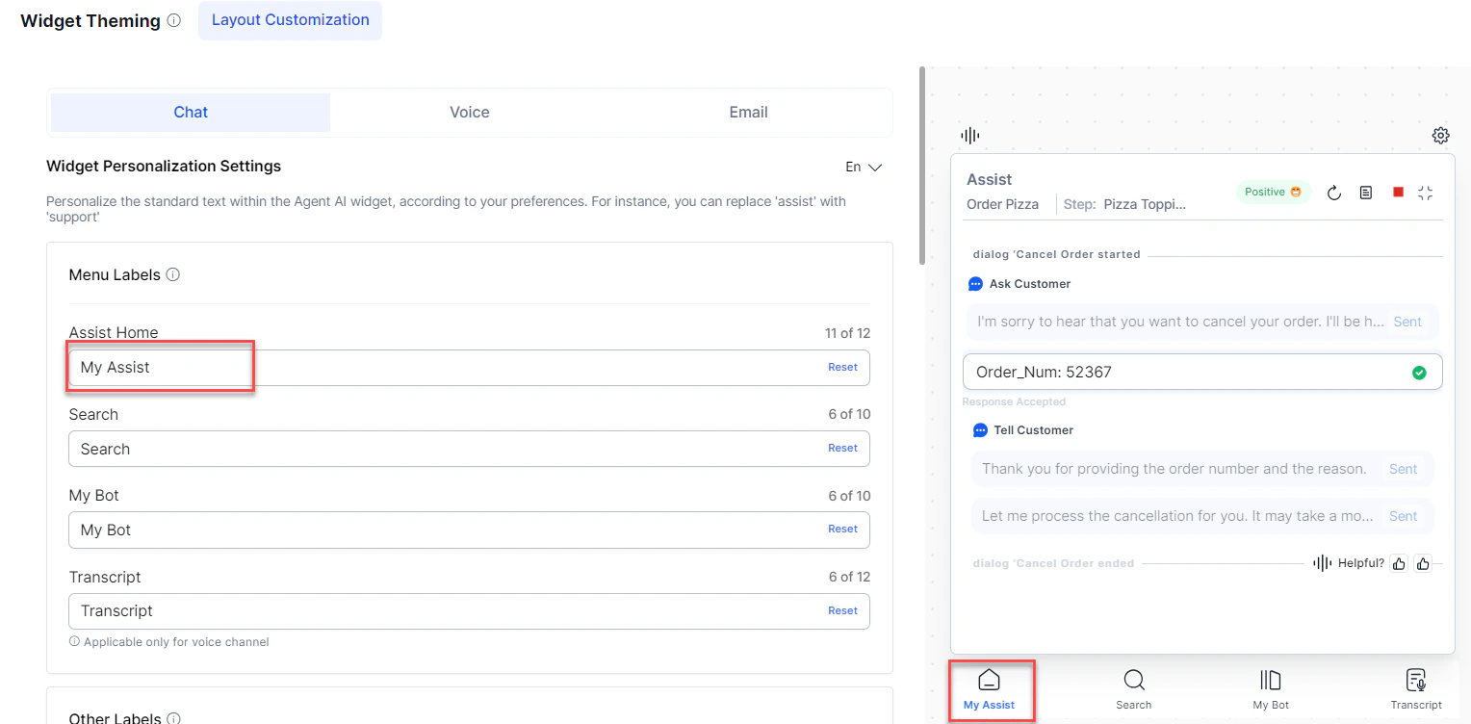Open the My Bot library icon in the bottom bar
This screenshot has width=1471, height=724.
tap(1271, 680)
